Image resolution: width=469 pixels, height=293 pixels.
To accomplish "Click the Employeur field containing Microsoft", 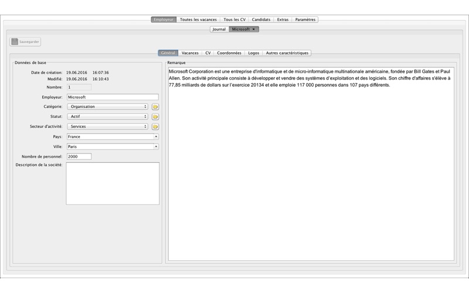I will (113, 97).
